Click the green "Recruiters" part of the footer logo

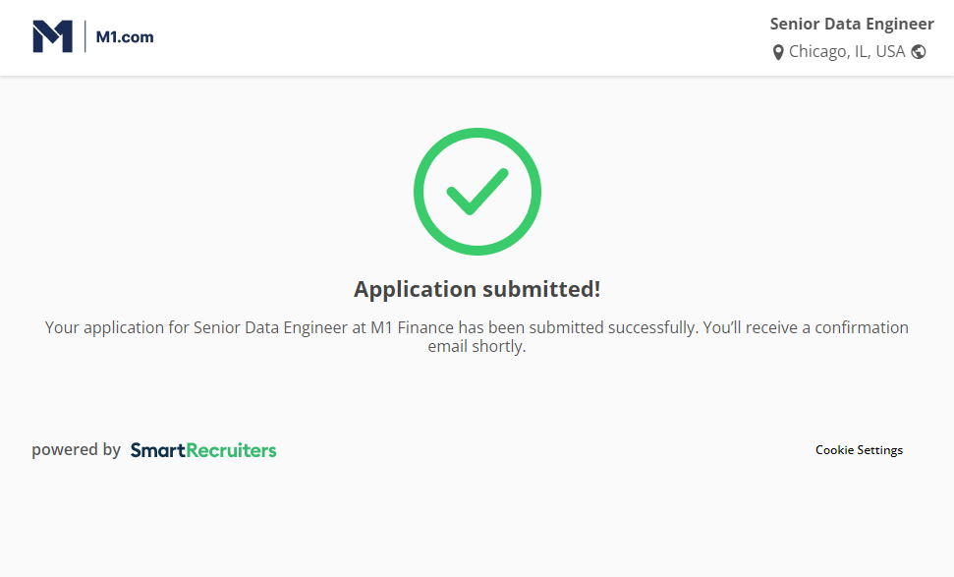tap(231, 450)
